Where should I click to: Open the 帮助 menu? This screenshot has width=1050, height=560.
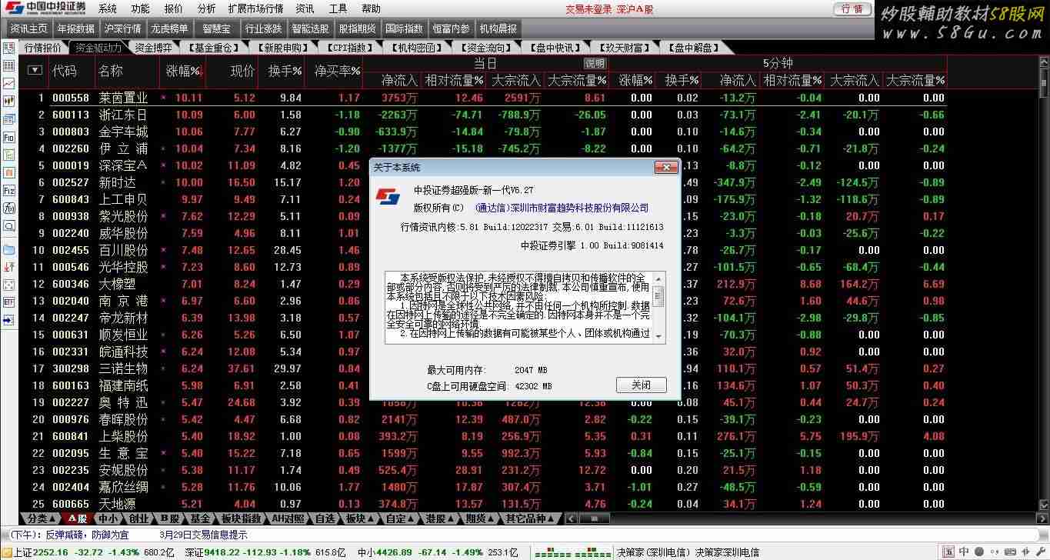pyautogui.click(x=371, y=9)
